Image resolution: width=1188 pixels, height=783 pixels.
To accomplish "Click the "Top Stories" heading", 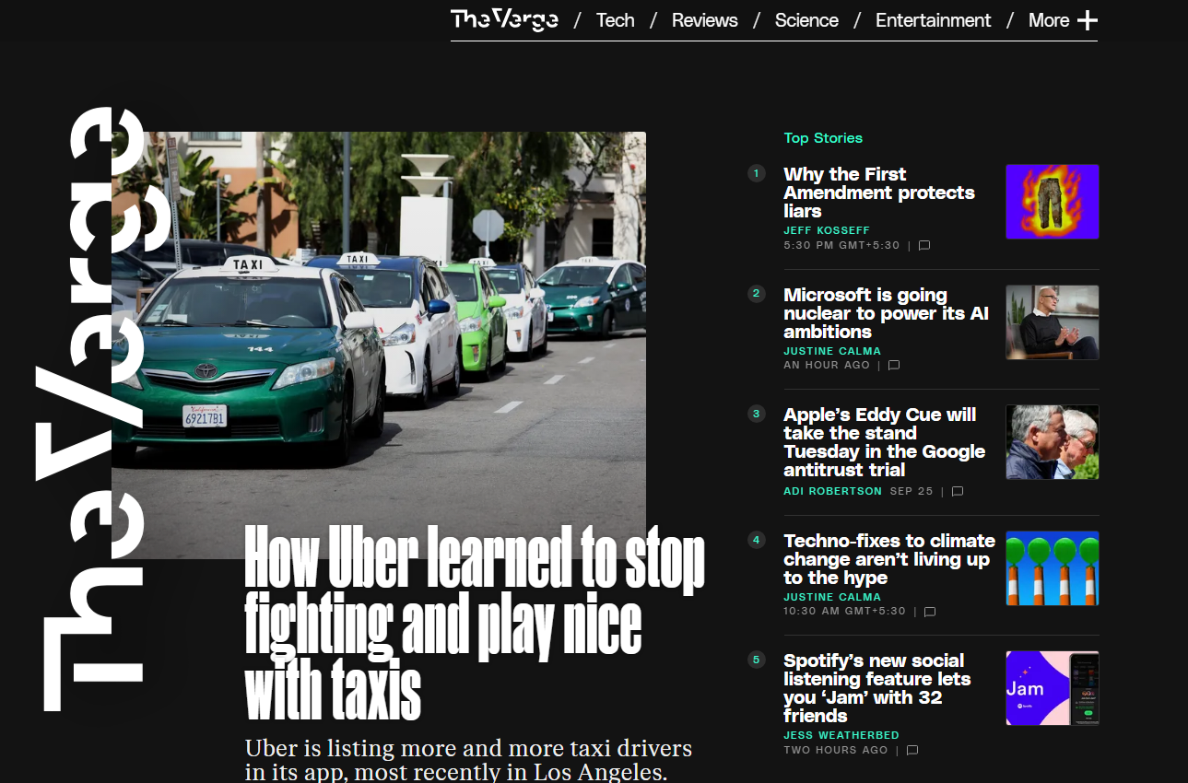I will (823, 138).
